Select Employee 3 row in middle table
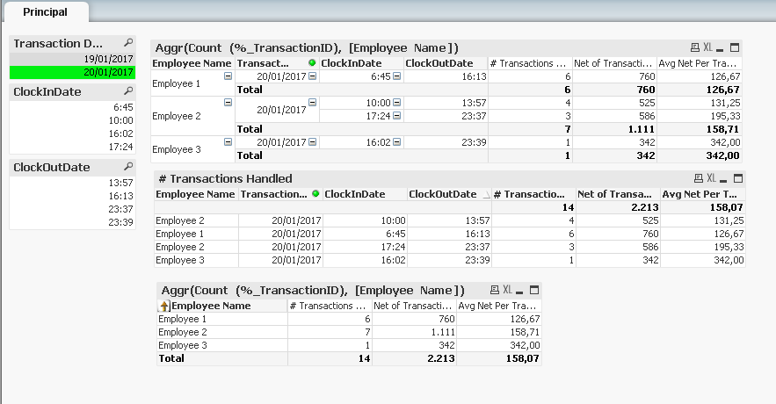776x404 pixels. (449, 260)
